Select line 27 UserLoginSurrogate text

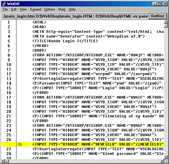98,149
